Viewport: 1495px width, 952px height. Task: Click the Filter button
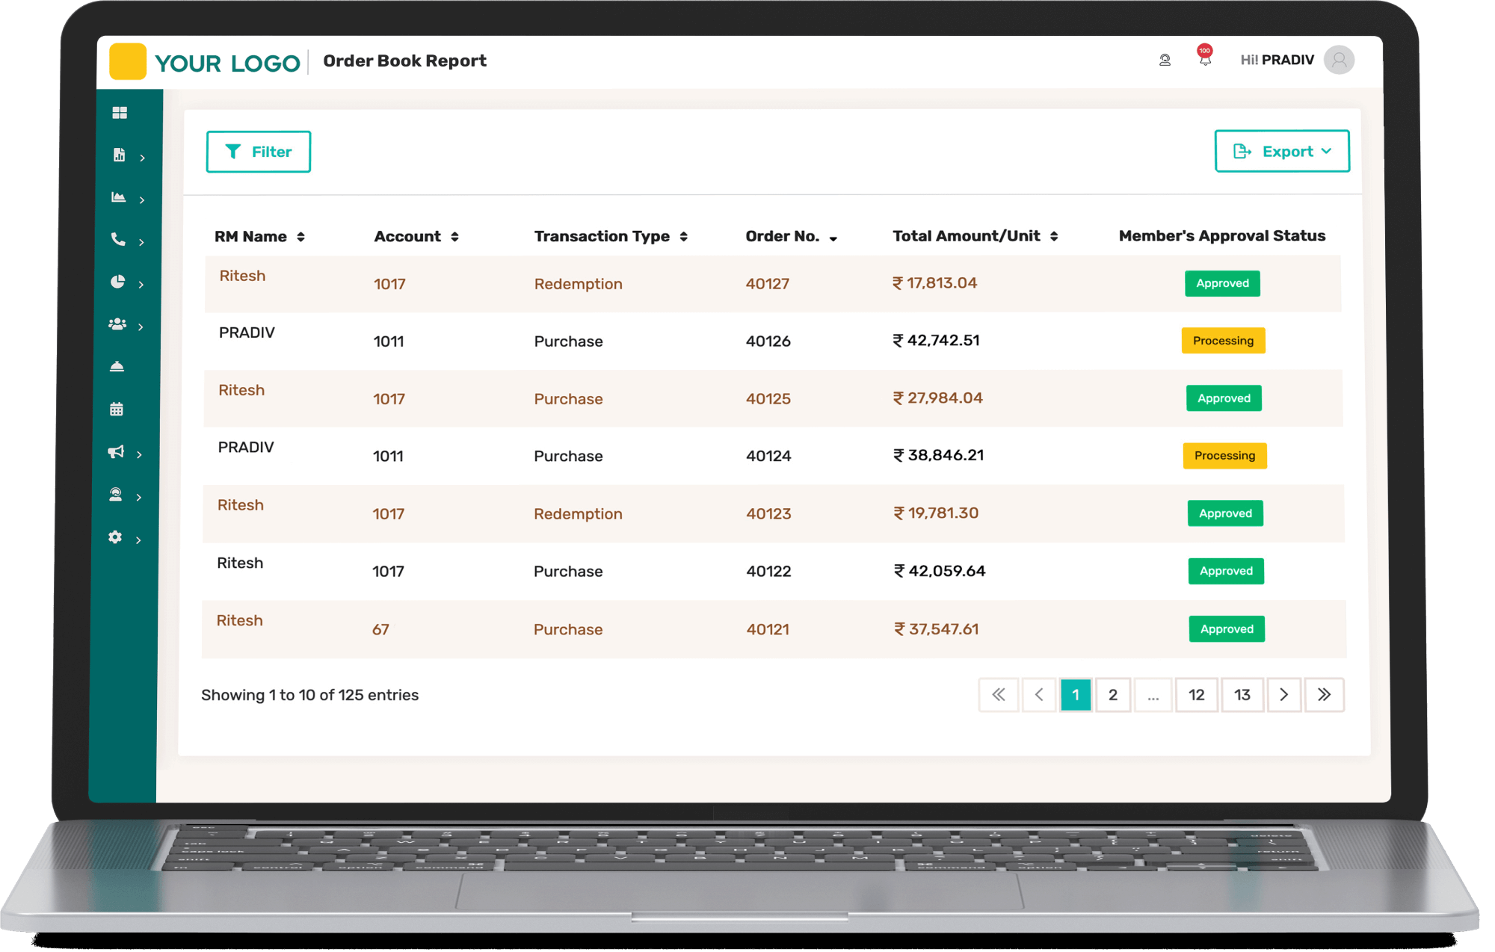coord(259,152)
